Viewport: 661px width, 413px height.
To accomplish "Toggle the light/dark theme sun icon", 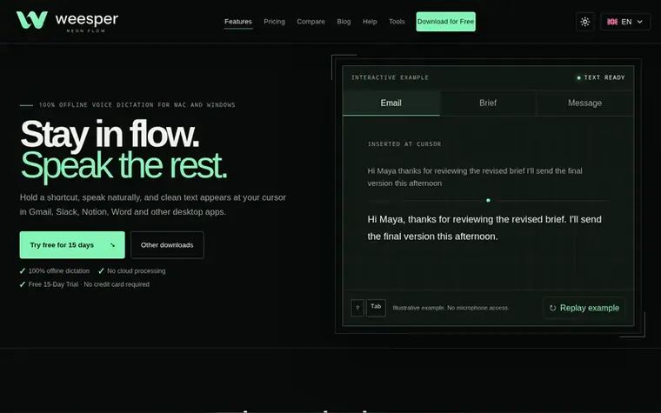I will [x=584, y=22].
